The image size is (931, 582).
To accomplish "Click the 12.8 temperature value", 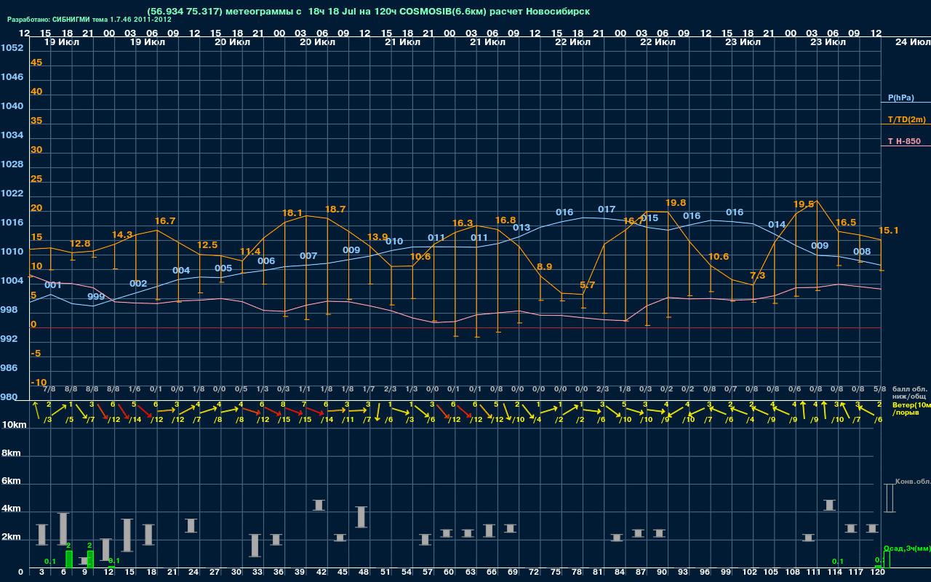I will coord(80,244).
